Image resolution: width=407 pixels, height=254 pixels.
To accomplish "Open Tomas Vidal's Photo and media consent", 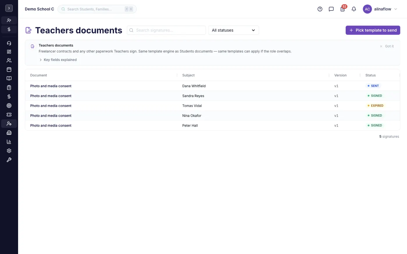I will [51, 106].
